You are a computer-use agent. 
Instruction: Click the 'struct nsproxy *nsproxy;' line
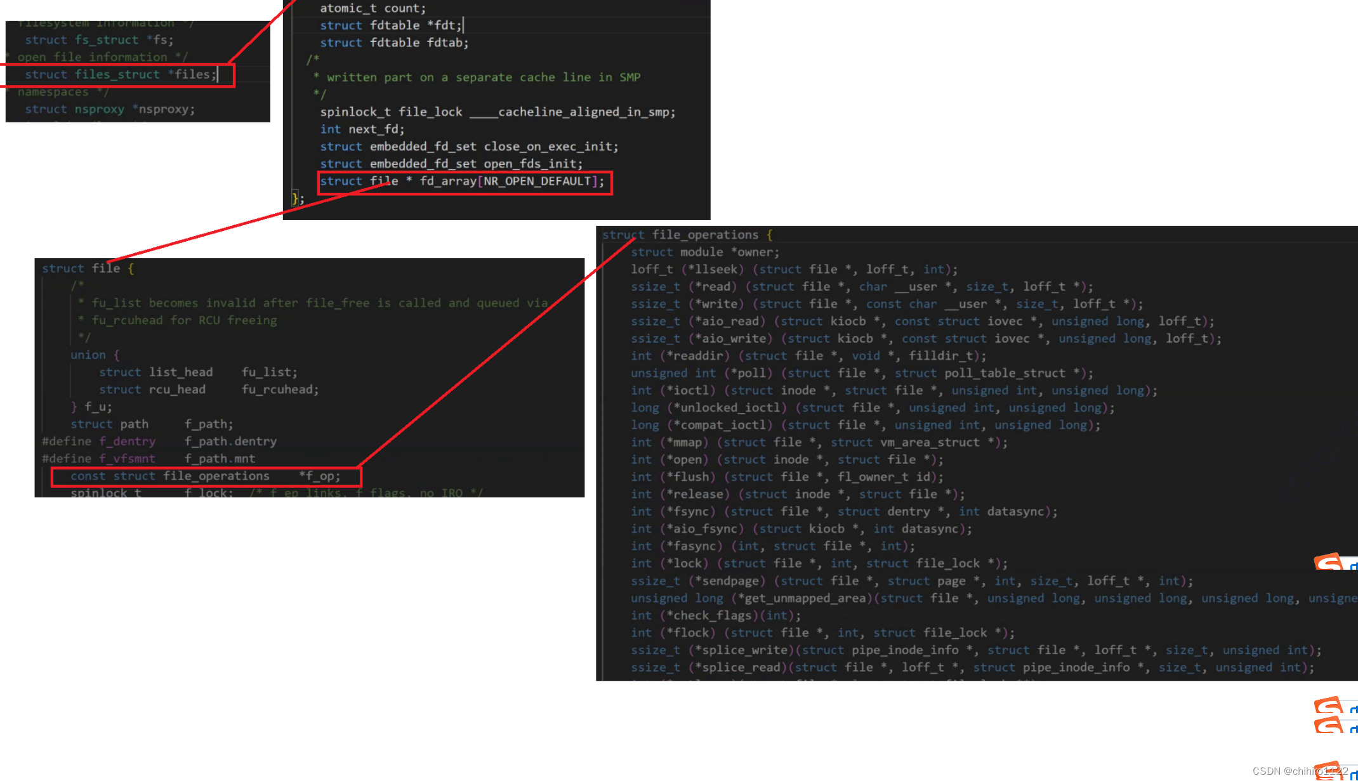tap(110, 109)
